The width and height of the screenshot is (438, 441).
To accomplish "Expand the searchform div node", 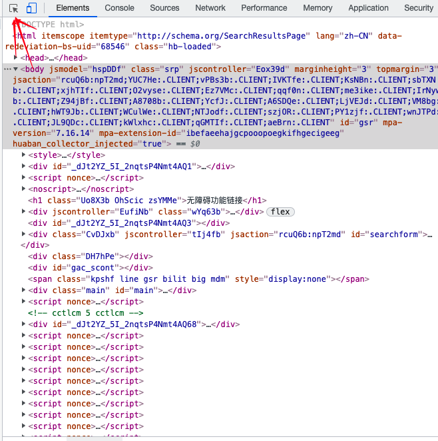I will pos(23,234).
